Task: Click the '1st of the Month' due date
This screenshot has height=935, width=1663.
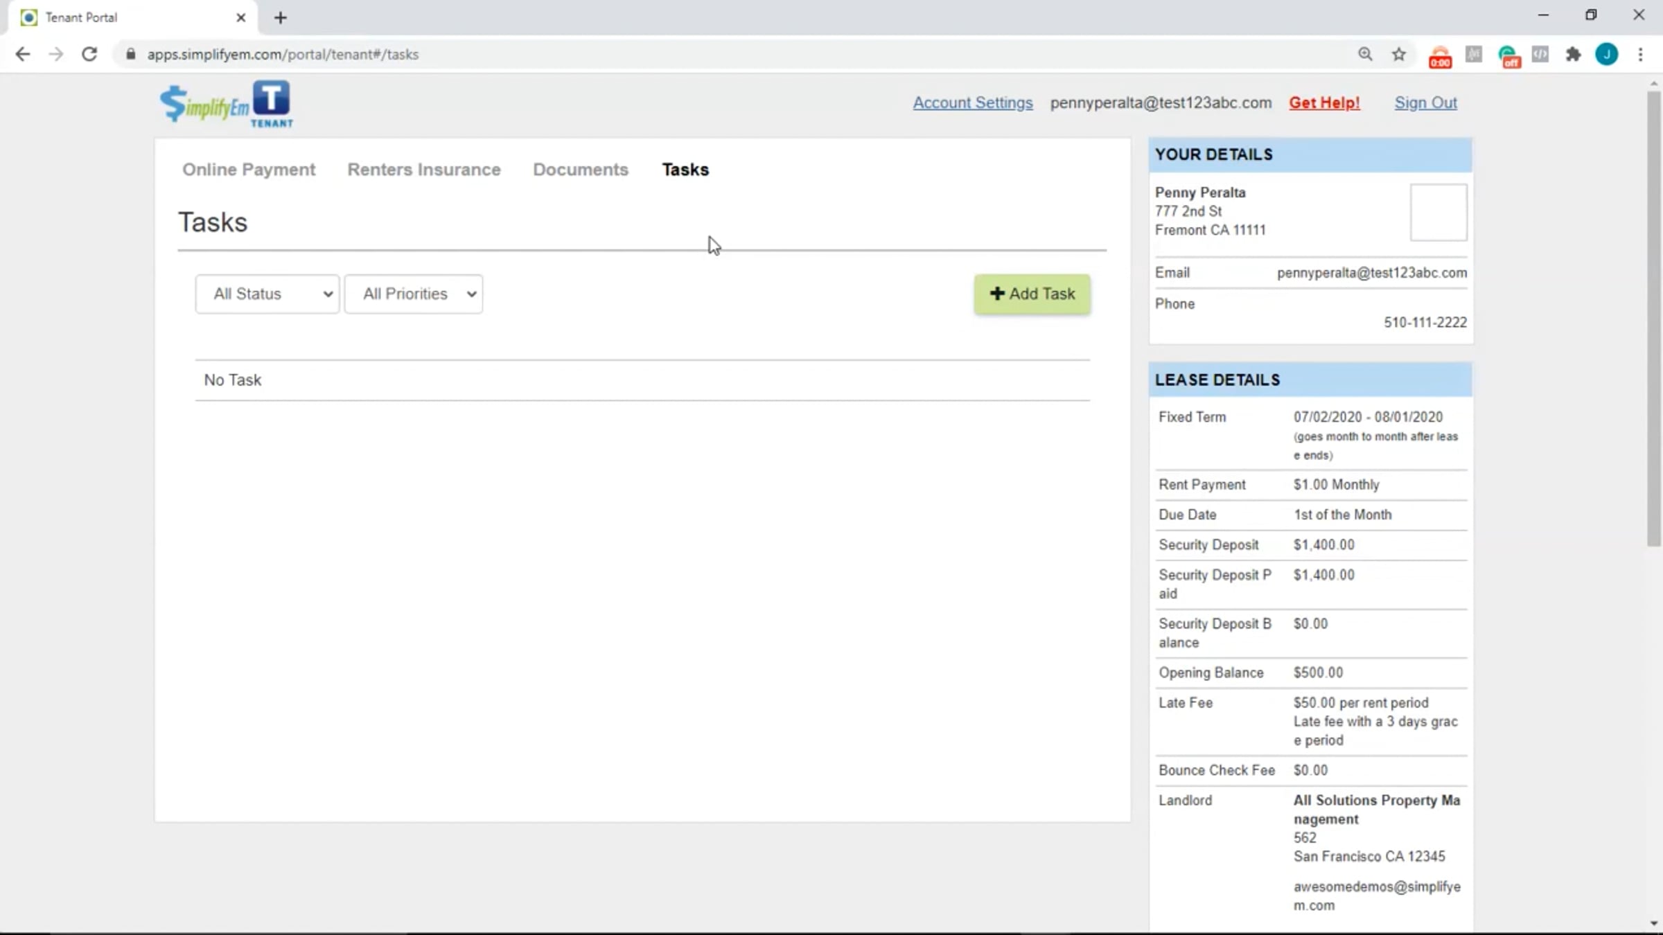Action: tap(1342, 515)
